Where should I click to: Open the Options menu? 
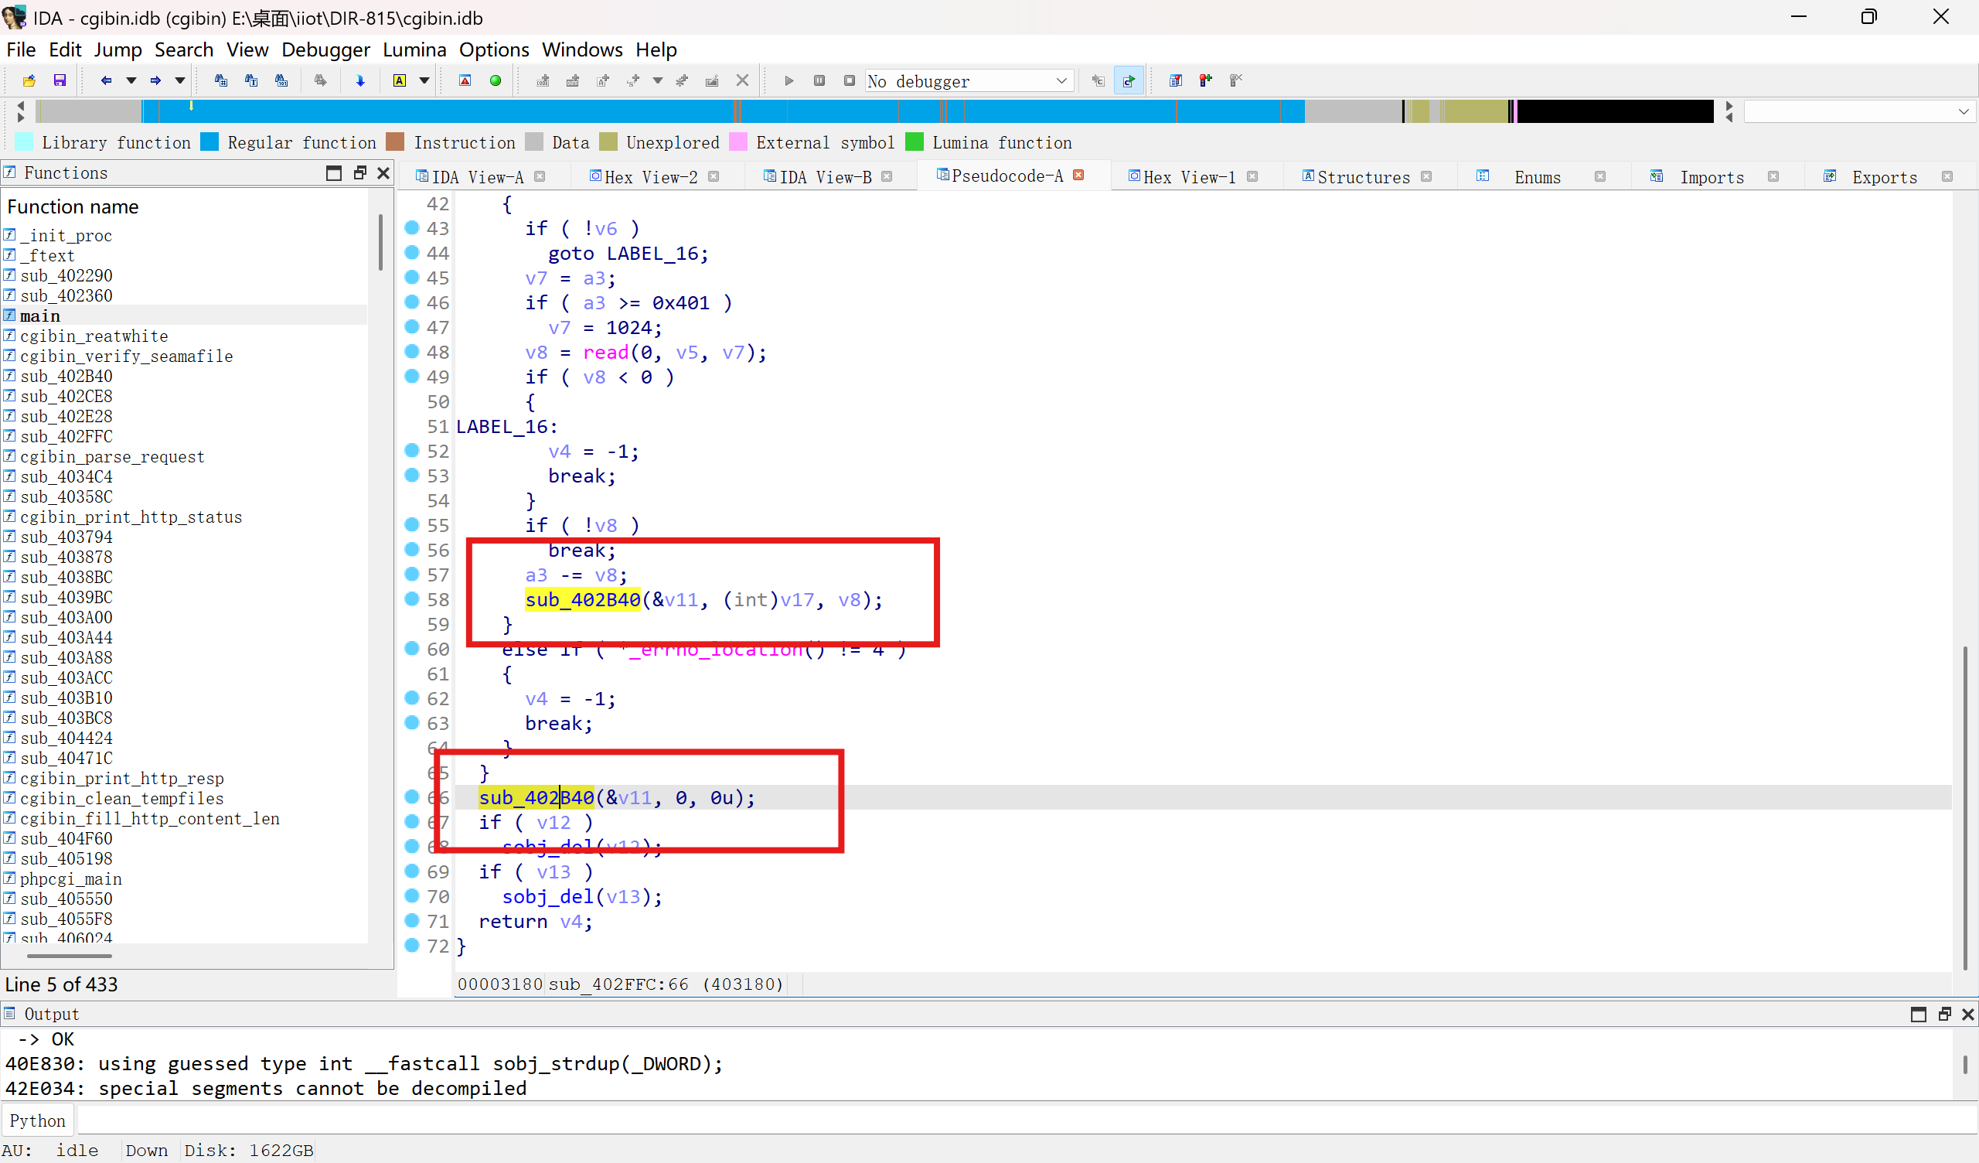coord(494,49)
